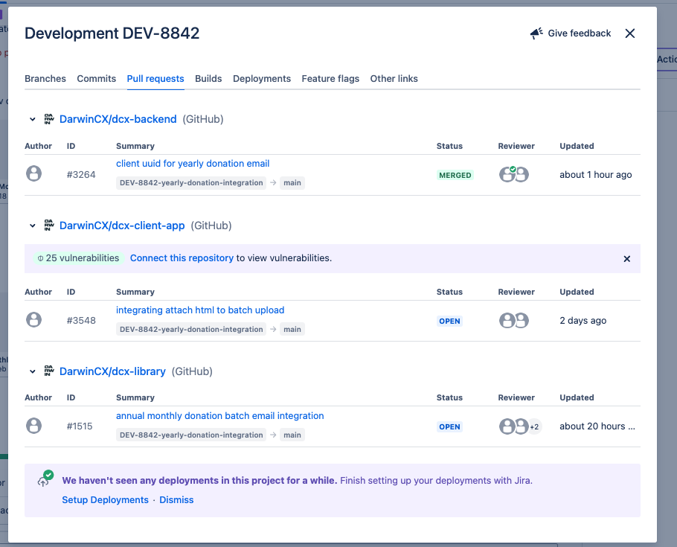
Task: Click the +2 more reviewers badge
Action: click(534, 427)
